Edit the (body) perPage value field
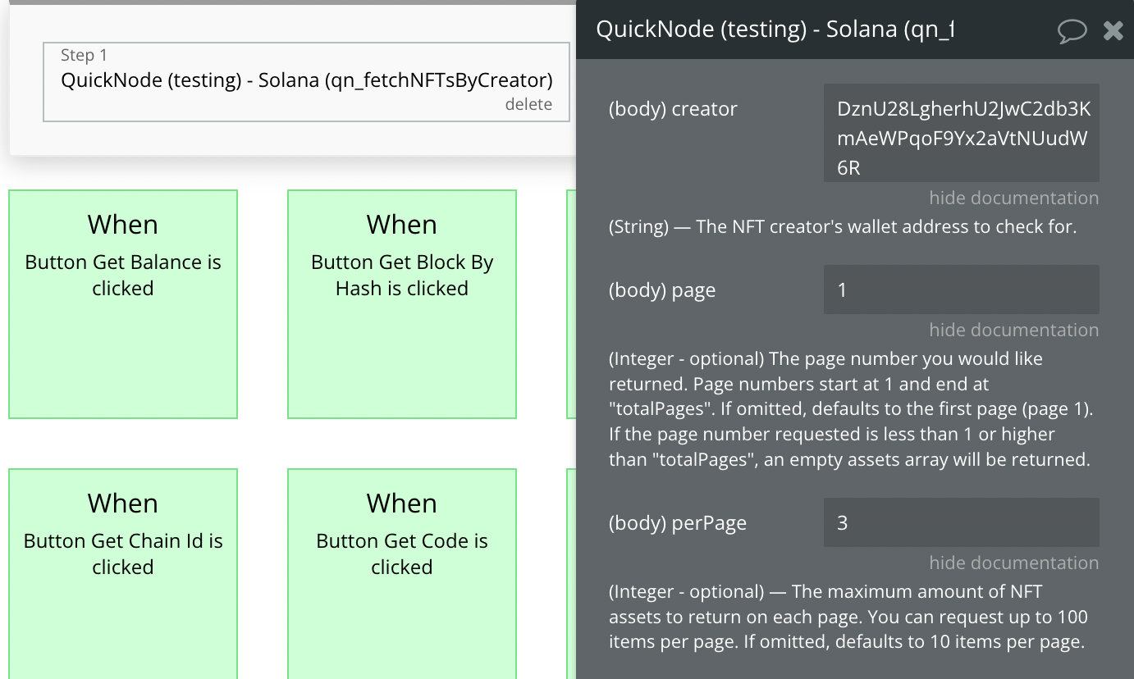Viewport: 1134px width, 679px height. tap(961, 522)
